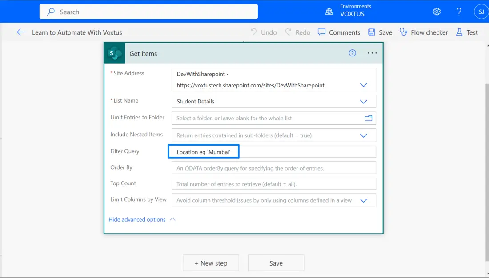Click the folder picker icon
Image resolution: width=489 pixels, height=278 pixels.
click(x=368, y=118)
